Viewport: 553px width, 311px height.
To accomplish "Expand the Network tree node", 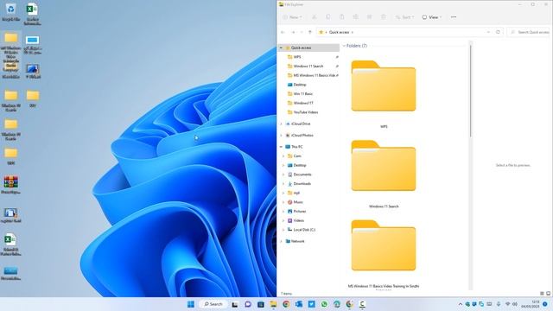I will click(281, 241).
